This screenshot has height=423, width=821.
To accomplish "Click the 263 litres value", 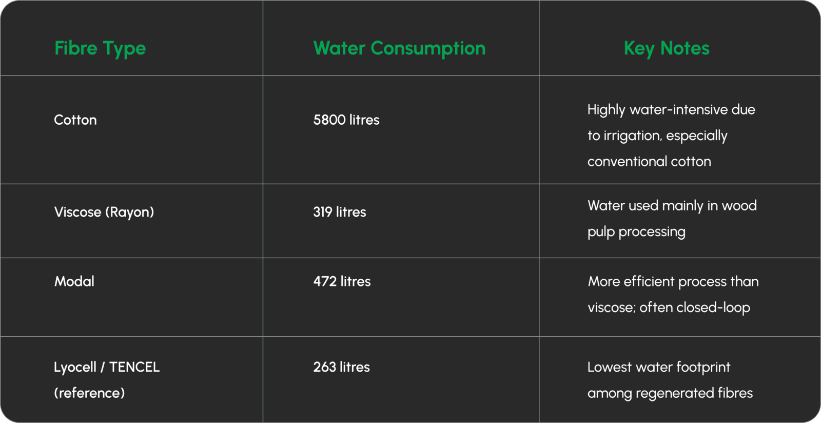I will point(341,367).
